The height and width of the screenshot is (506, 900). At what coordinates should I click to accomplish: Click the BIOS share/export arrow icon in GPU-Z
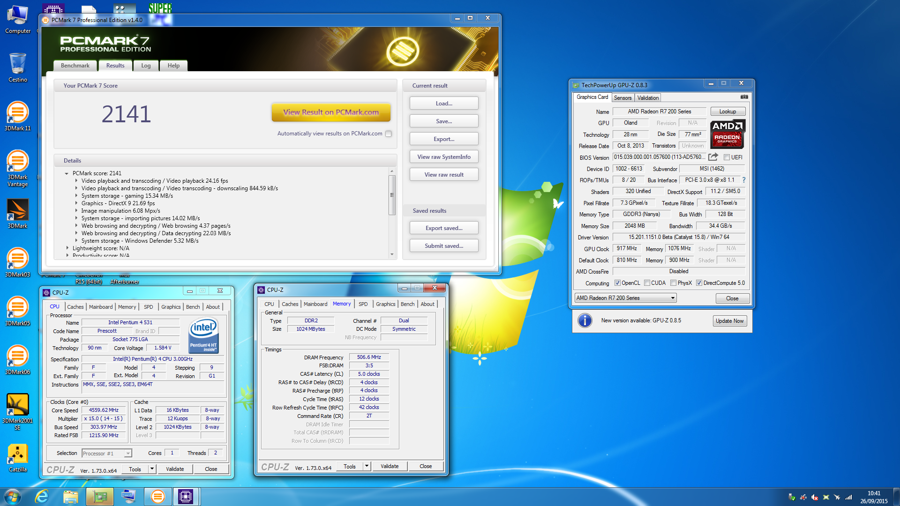(x=713, y=157)
